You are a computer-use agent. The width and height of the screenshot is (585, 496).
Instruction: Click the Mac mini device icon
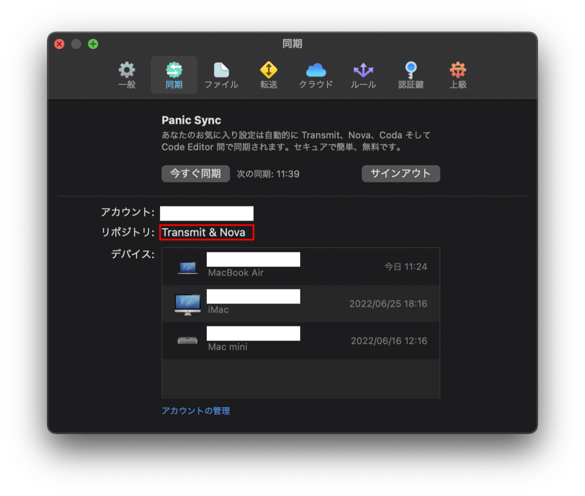(x=188, y=341)
